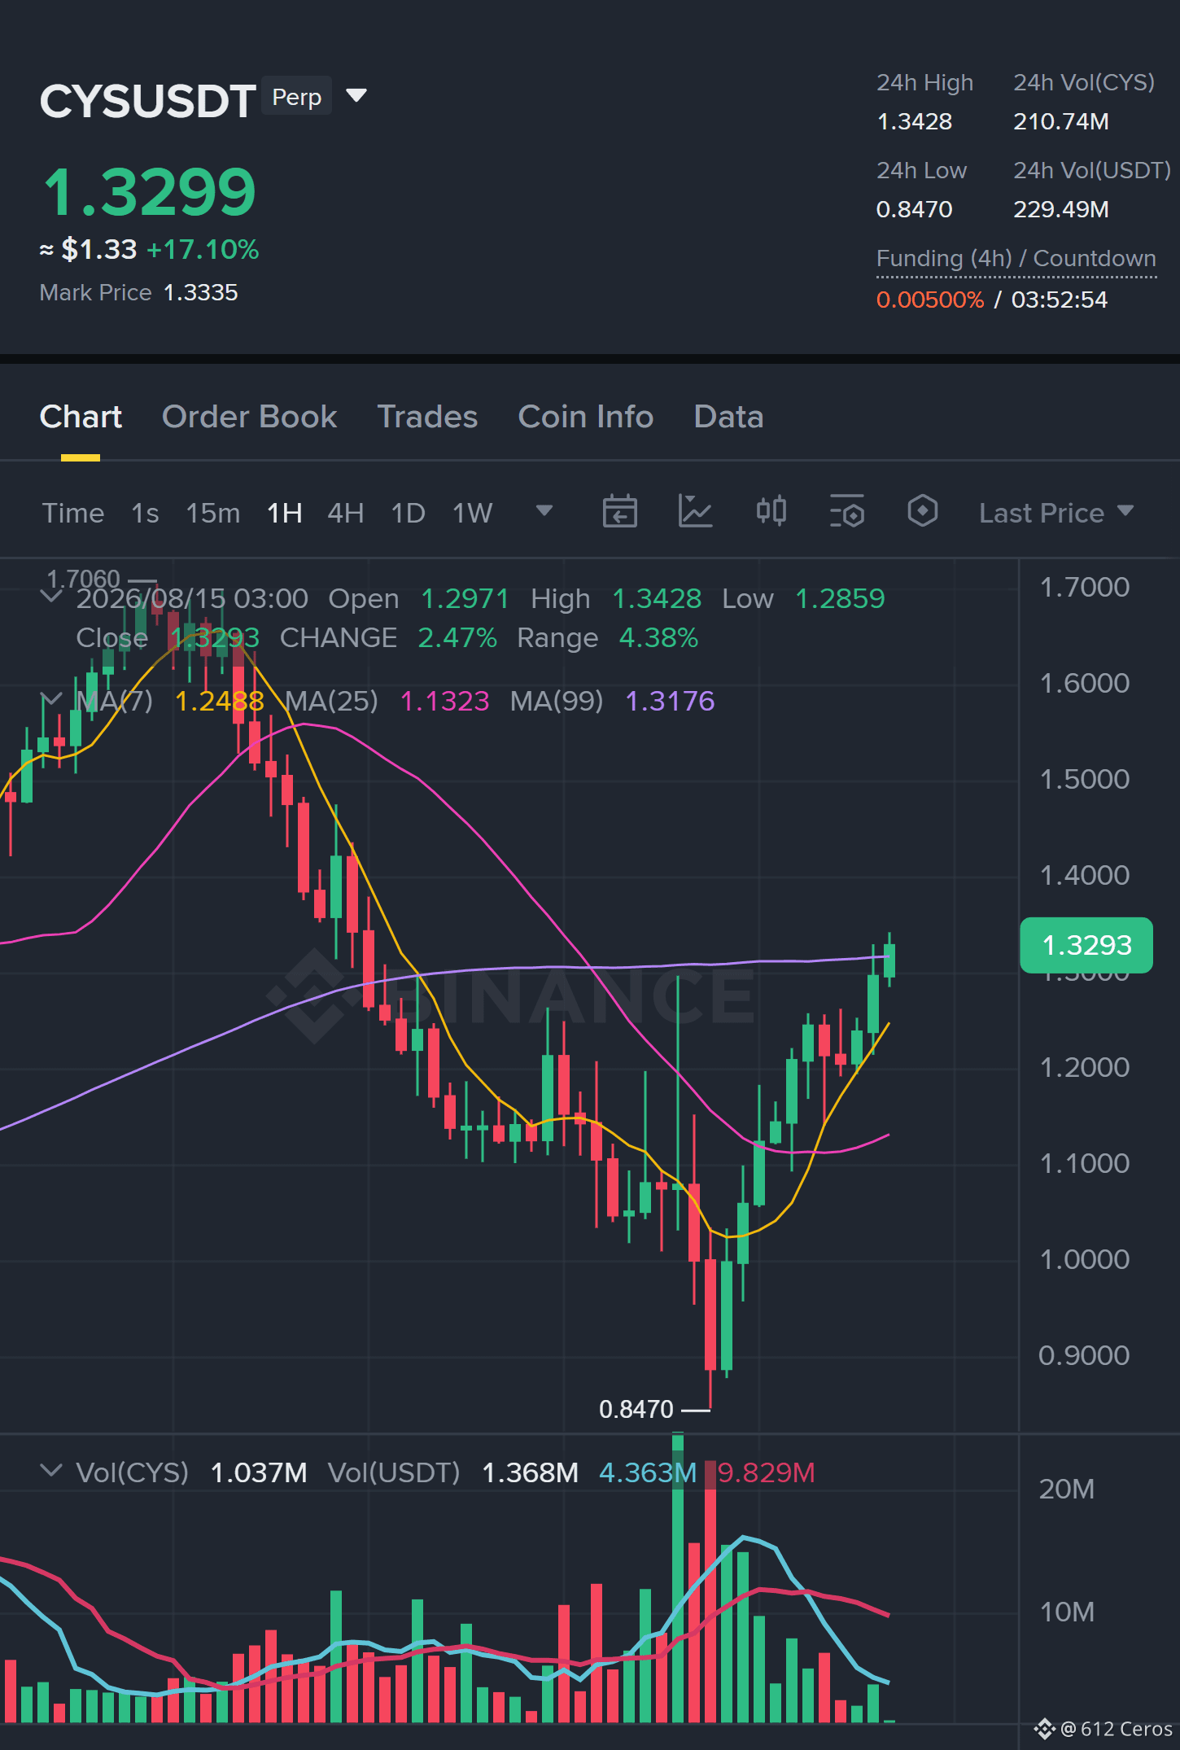Select the 1D interval

tap(409, 513)
